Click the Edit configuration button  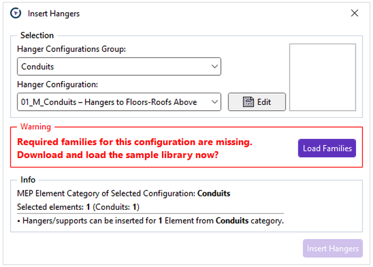click(x=256, y=102)
